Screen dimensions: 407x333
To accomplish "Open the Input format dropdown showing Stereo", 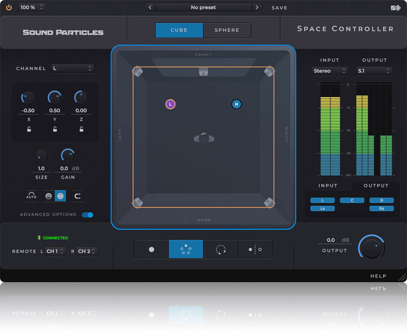I will click(x=330, y=71).
